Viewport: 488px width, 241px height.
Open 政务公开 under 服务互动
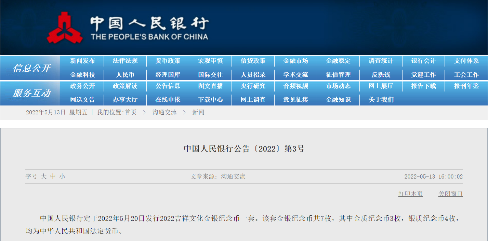82,86
